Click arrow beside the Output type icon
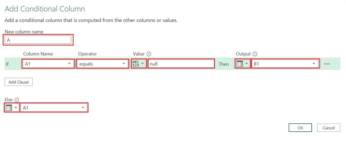346x142 pixels. (x=246, y=64)
